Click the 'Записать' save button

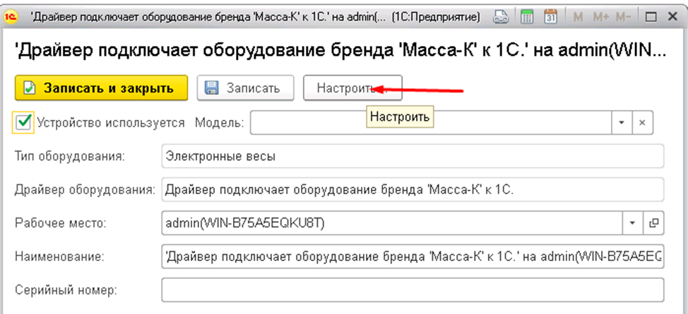[245, 87]
